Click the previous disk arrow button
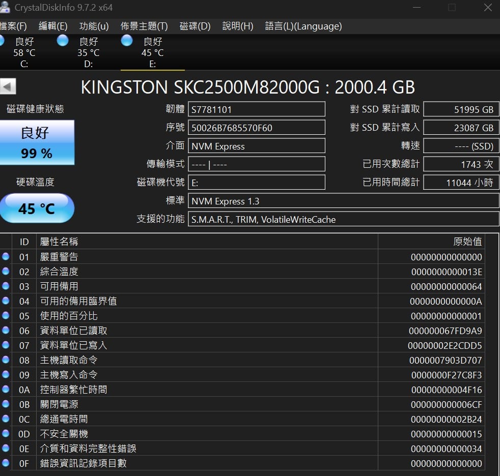The image size is (500, 476). (8, 86)
